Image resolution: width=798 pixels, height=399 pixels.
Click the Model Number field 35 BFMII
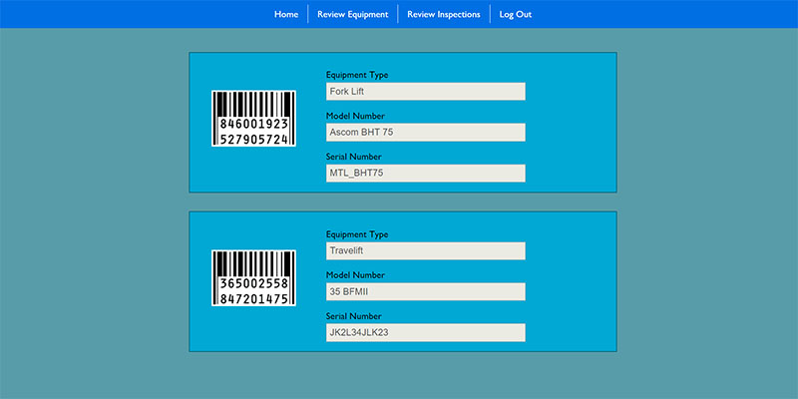pyautogui.click(x=425, y=292)
